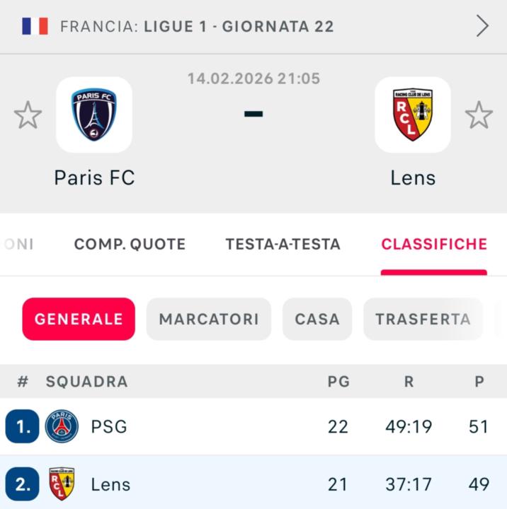
Task: Favorite Lens with the star toggle
Action: coord(479,115)
